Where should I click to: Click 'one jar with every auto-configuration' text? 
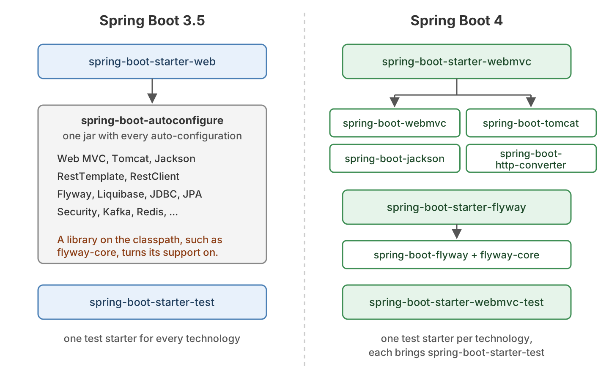(x=152, y=136)
